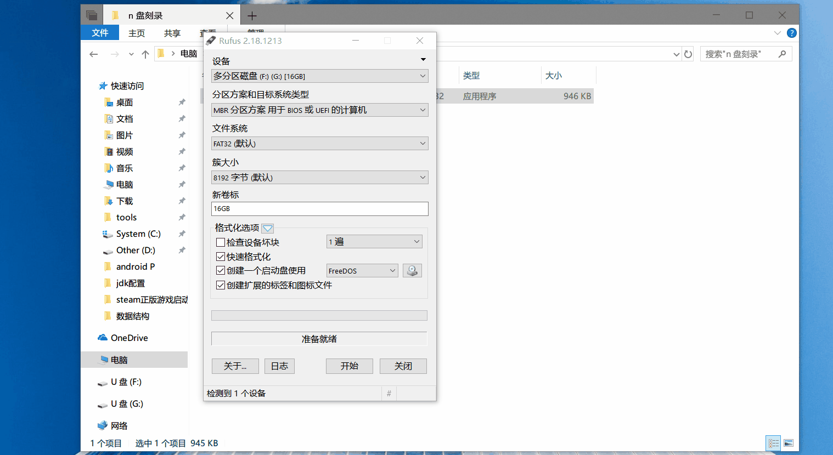Open the settings arrow beside 设备 label
Image resolution: width=833 pixels, height=455 pixels.
(423, 59)
